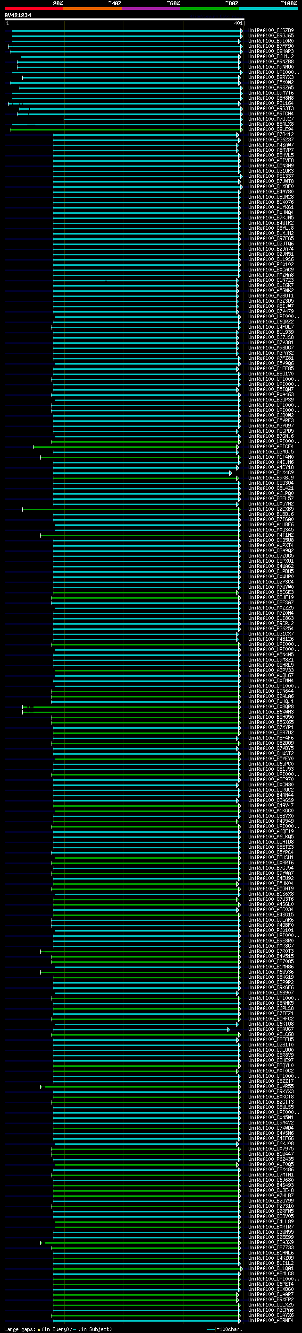Select hit label UniRef100_C2CXB5
Screen dimensions: 302x1333
pos(271,509)
